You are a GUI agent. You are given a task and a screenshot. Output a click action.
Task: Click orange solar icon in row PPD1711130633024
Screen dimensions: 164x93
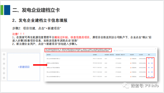pos(131,59)
